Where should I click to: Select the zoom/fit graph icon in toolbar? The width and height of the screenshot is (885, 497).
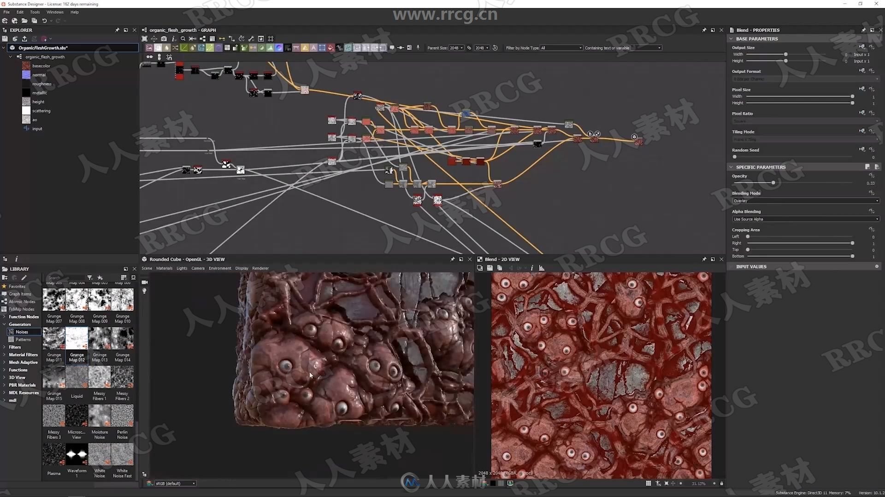144,38
